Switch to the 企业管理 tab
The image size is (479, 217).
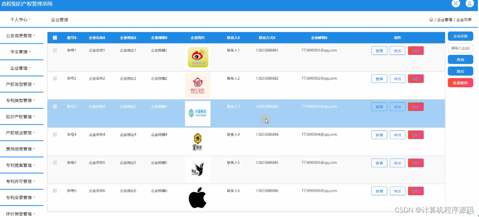pyautogui.click(x=59, y=19)
